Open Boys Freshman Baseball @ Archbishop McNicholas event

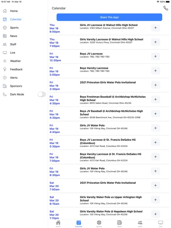tap(113, 98)
